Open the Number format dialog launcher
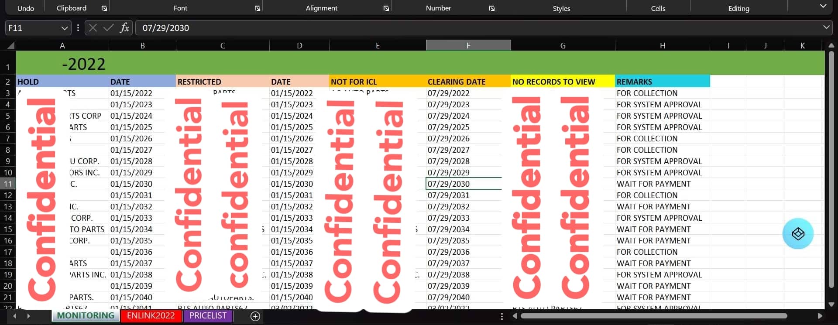 (492, 8)
